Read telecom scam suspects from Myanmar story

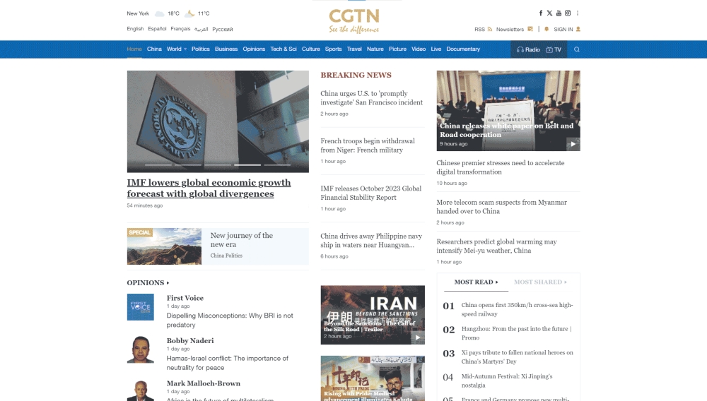coord(501,207)
